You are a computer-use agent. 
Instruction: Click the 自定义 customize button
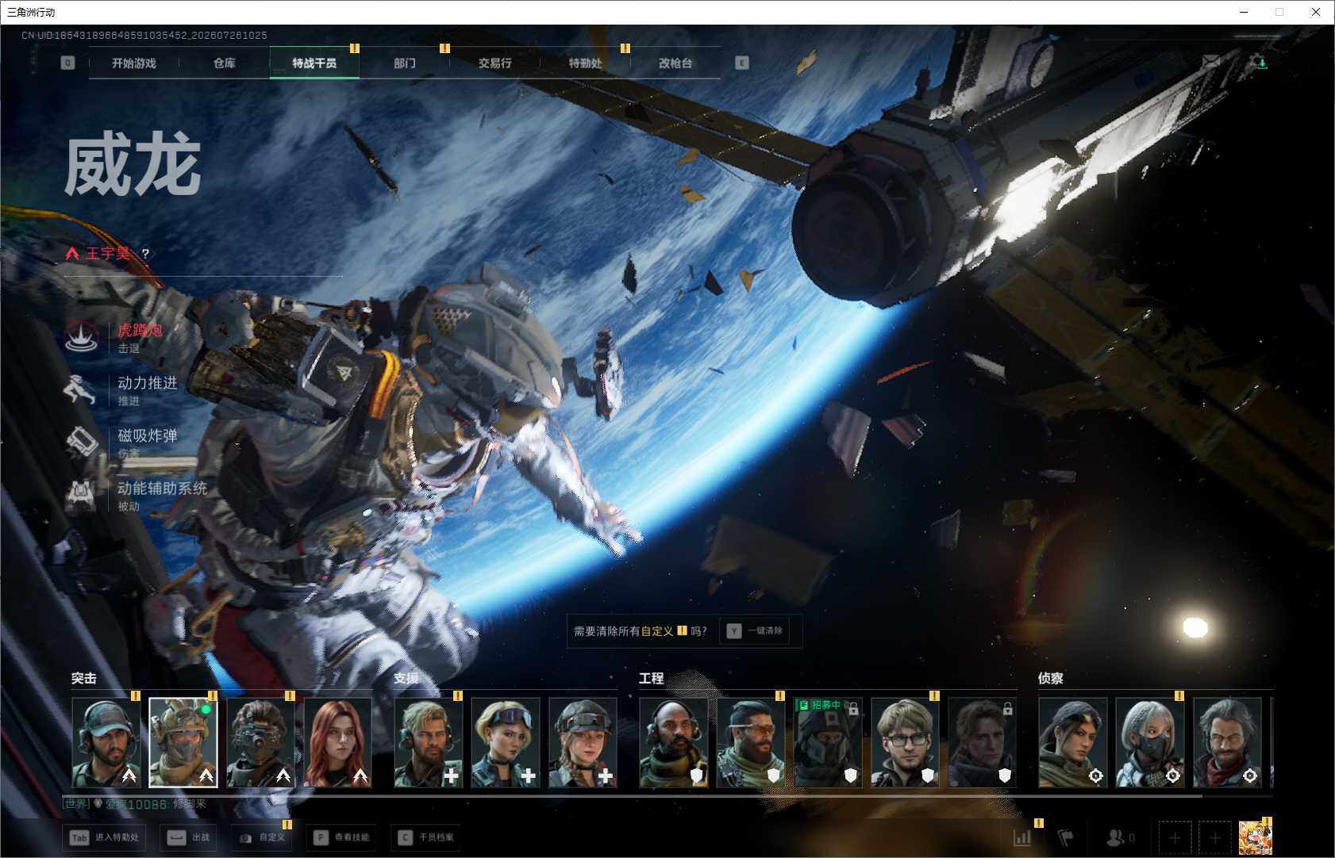263,837
